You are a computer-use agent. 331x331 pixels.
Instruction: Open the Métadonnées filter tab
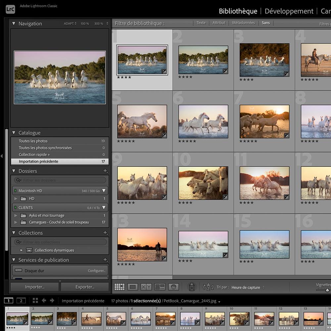243,23
